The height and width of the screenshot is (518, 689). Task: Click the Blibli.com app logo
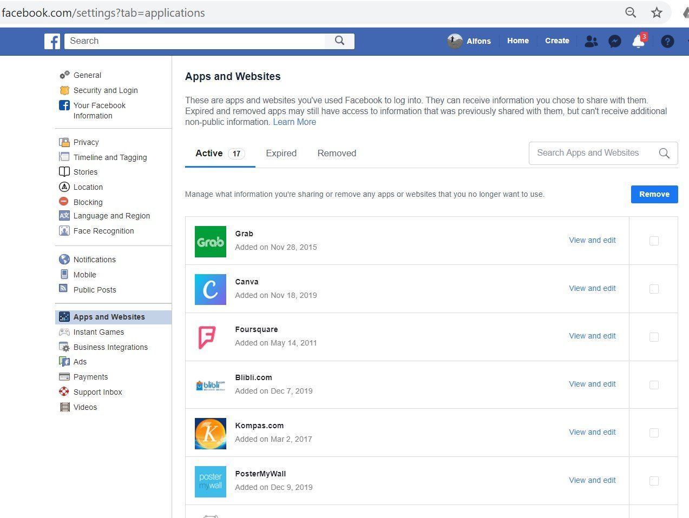211,386
